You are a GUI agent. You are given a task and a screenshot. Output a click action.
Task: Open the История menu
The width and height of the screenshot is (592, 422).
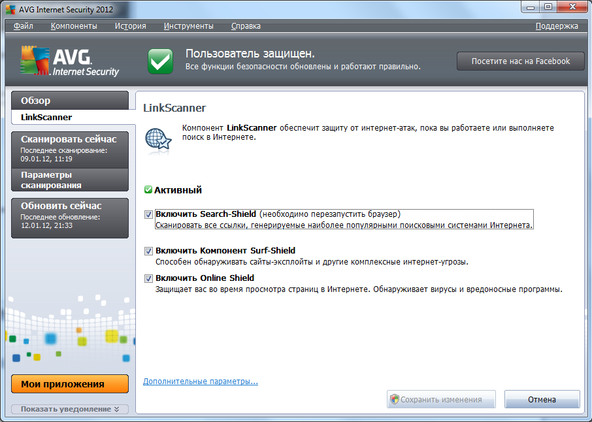click(130, 26)
